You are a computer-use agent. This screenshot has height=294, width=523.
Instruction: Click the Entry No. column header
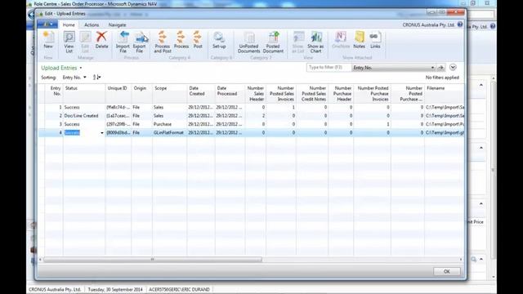coord(54,93)
